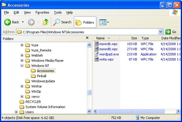Click the WinZip folder label

[x=36, y=91]
